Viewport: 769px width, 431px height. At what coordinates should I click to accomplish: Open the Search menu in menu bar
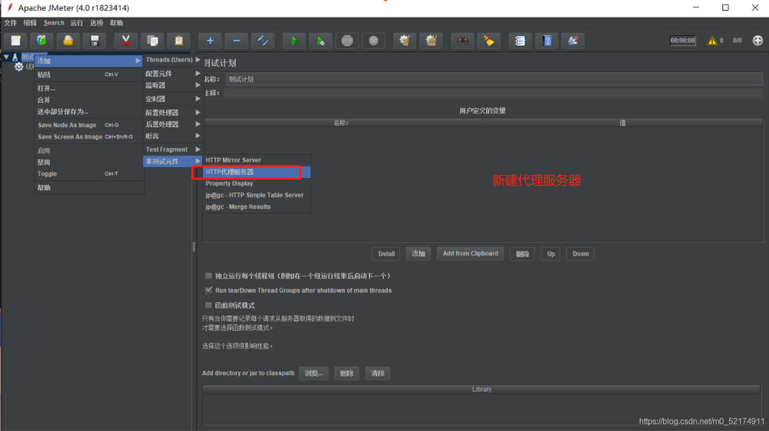point(54,23)
